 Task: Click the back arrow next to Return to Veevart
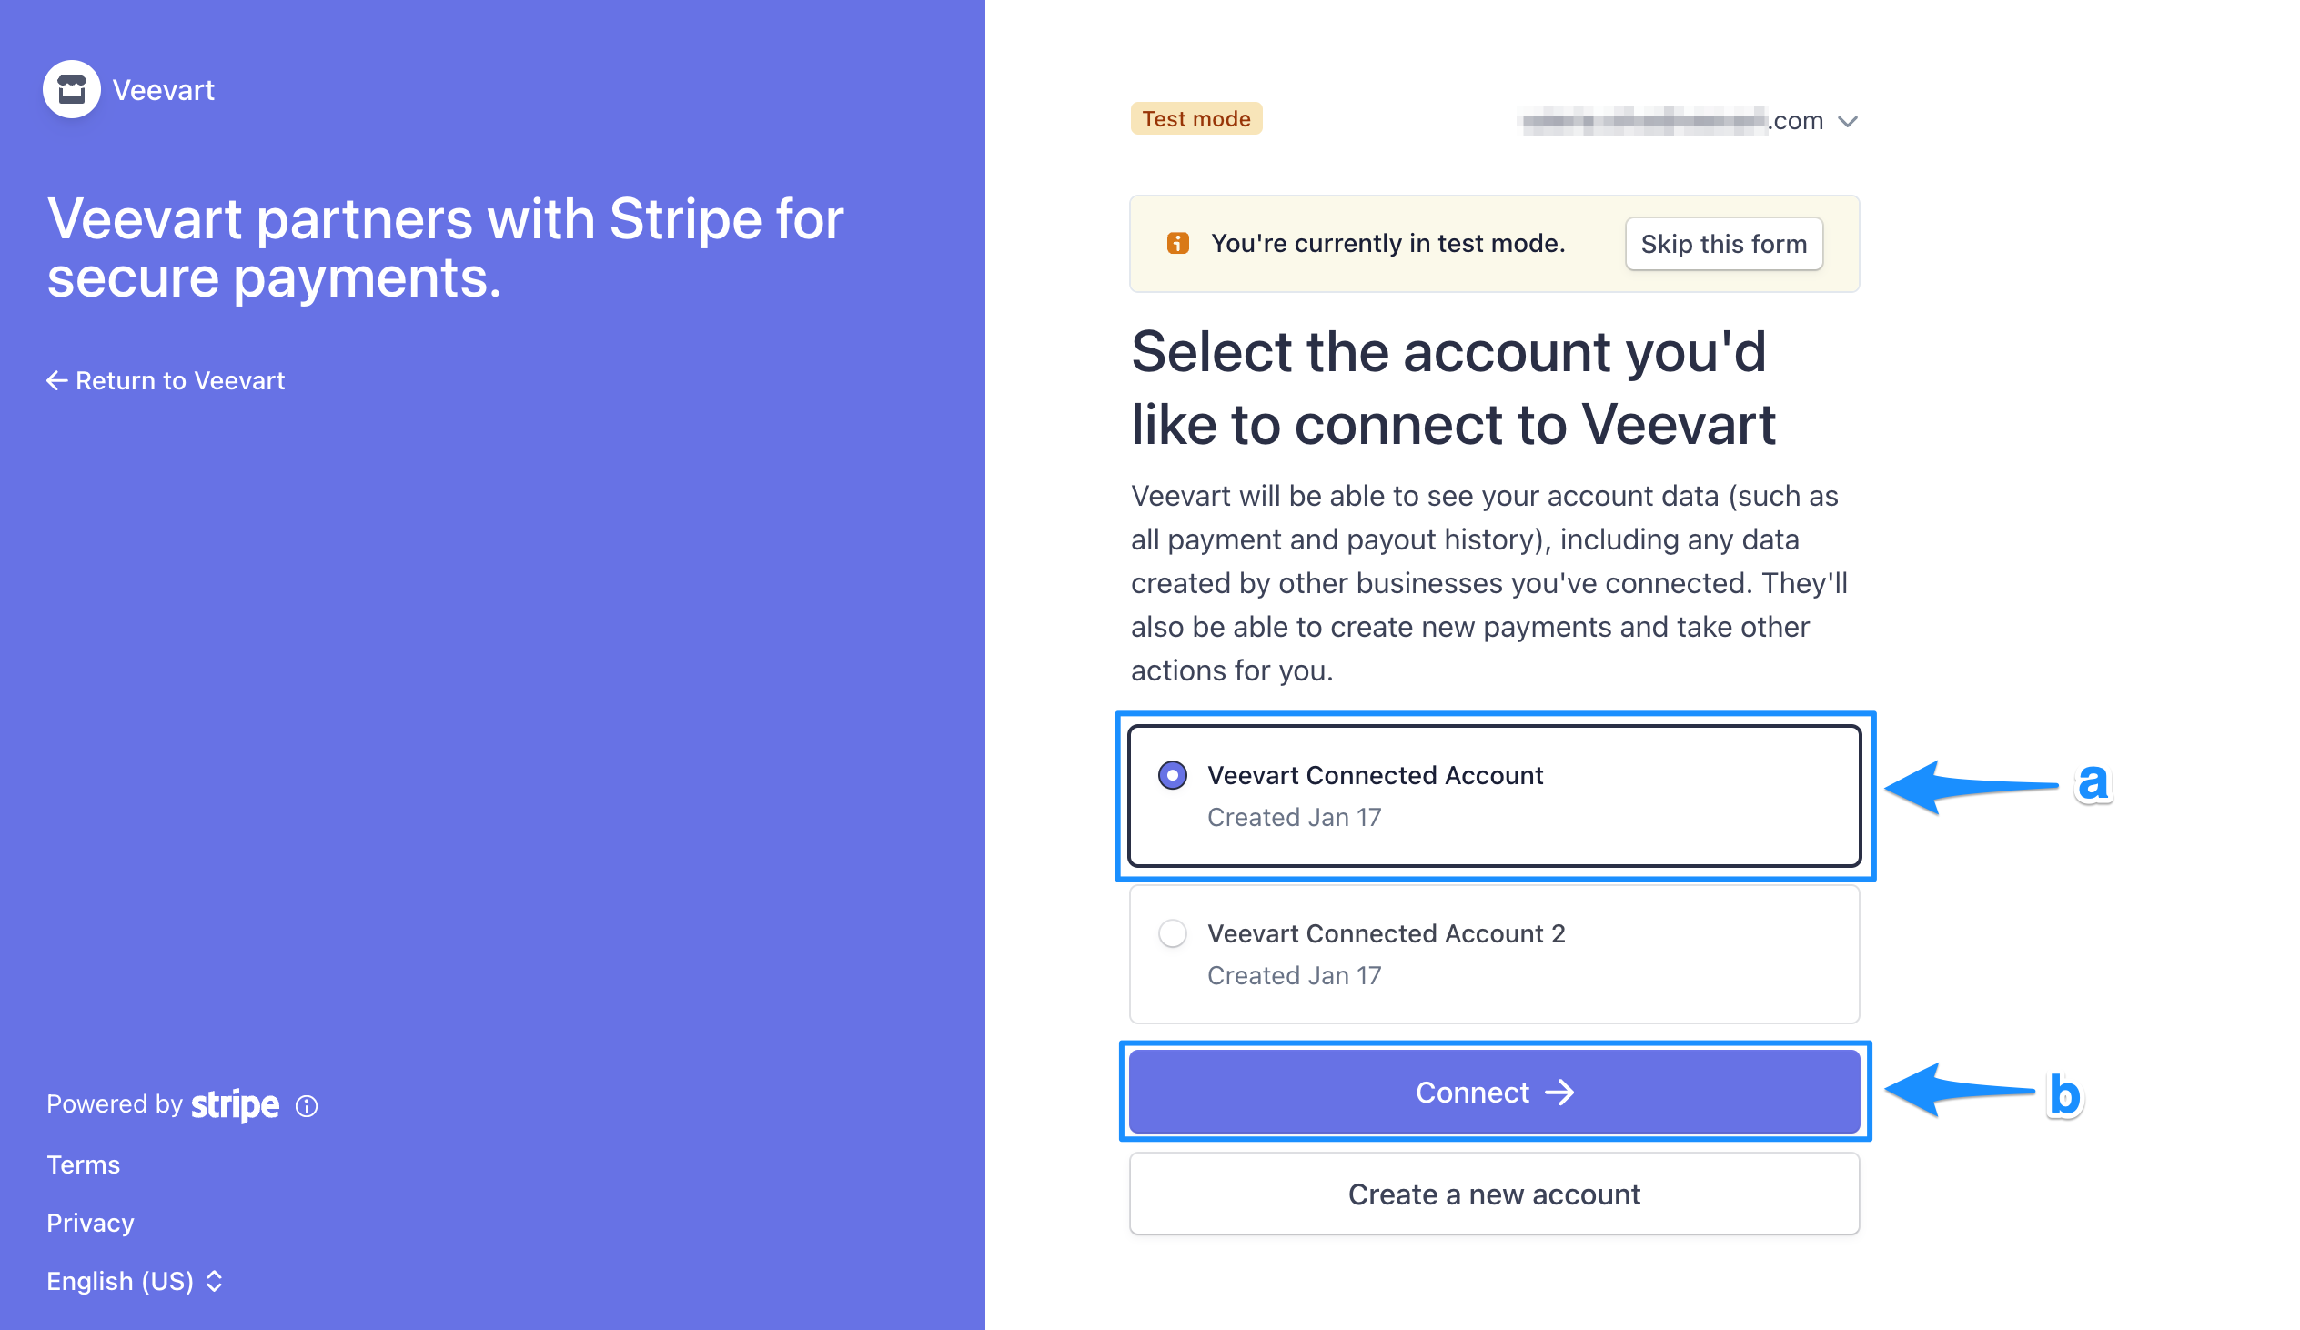tap(55, 379)
